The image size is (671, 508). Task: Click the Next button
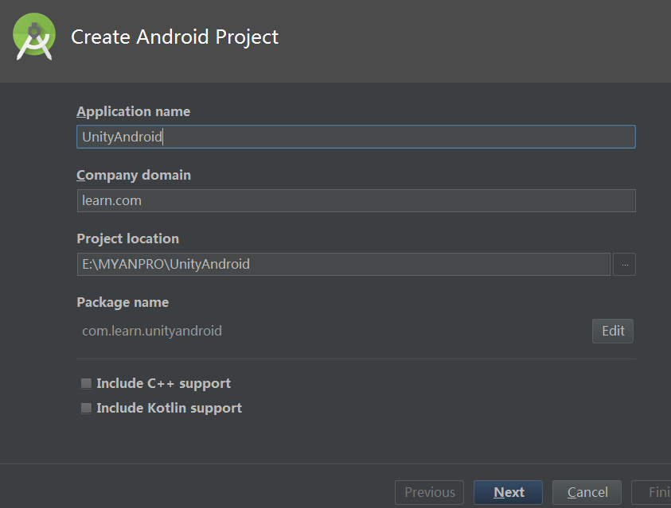[x=508, y=492]
